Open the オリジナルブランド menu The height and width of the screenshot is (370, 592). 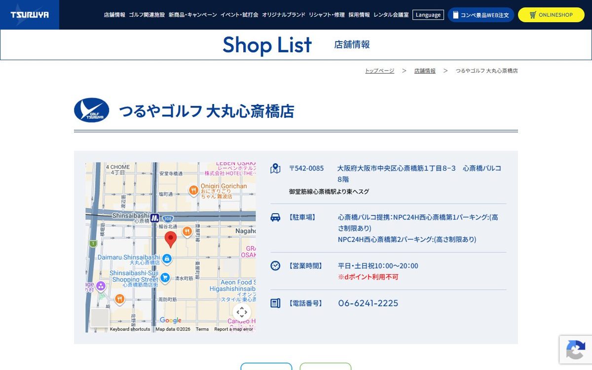point(284,15)
